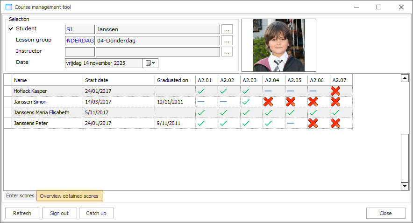Click blue dash for Janssen Simon A2.01
Screen dimensions: 413x223
click(x=201, y=102)
